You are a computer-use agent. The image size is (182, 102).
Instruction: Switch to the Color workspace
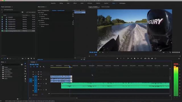coord(68,3)
